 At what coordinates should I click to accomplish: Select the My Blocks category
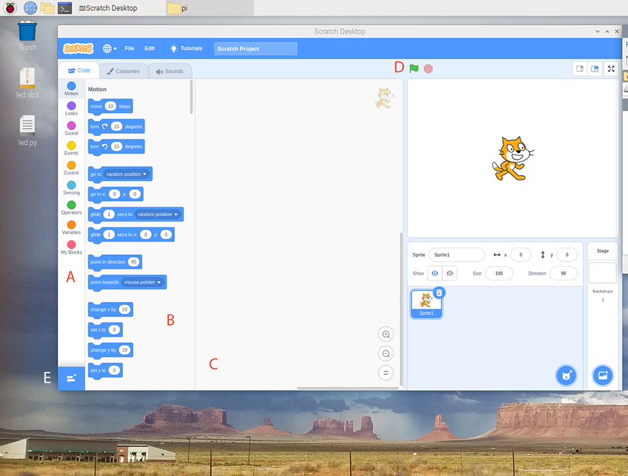point(71,247)
